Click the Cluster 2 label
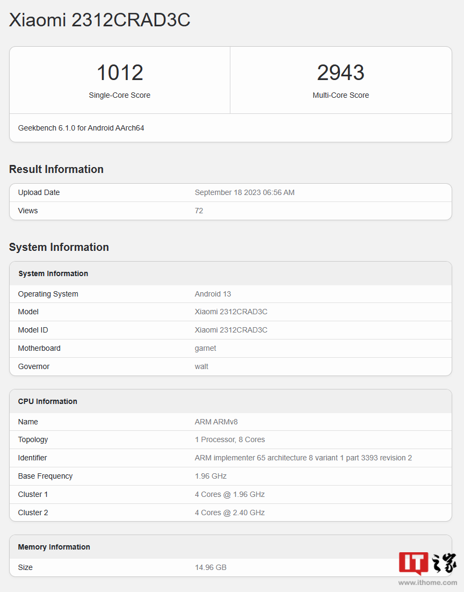Viewport: 464px width, 592px height. coord(33,512)
